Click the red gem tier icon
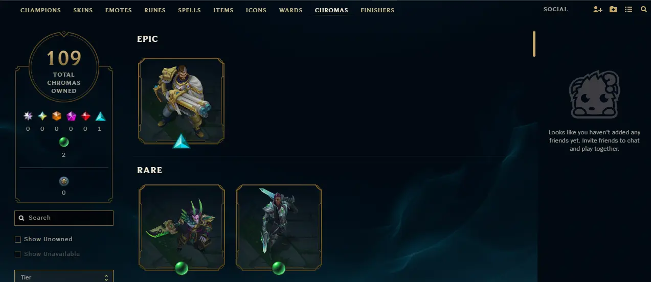This screenshot has width=651, height=282. pyautogui.click(x=86, y=116)
